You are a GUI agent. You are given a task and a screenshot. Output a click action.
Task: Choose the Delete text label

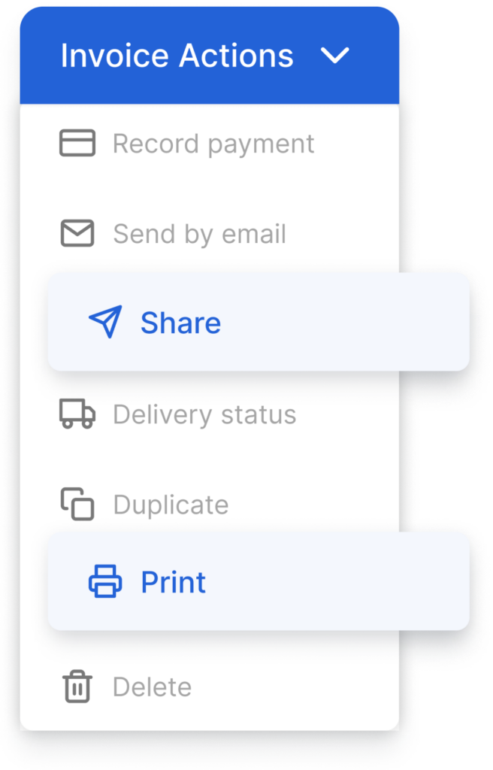tap(153, 687)
